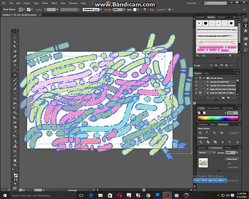This screenshot has height=199, width=249.
Task: Open the Object menu
Action: [x=27, y=3]
